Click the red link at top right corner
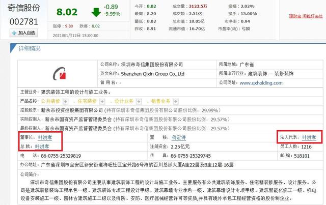Viewport: 326px width, 205px height. pyautogui.click(x=306, y=16)
